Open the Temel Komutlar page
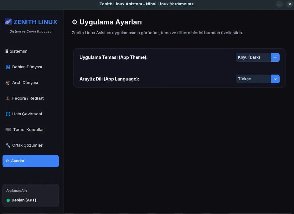The height and width of the screenshot is (214, 294). point(31,130)
